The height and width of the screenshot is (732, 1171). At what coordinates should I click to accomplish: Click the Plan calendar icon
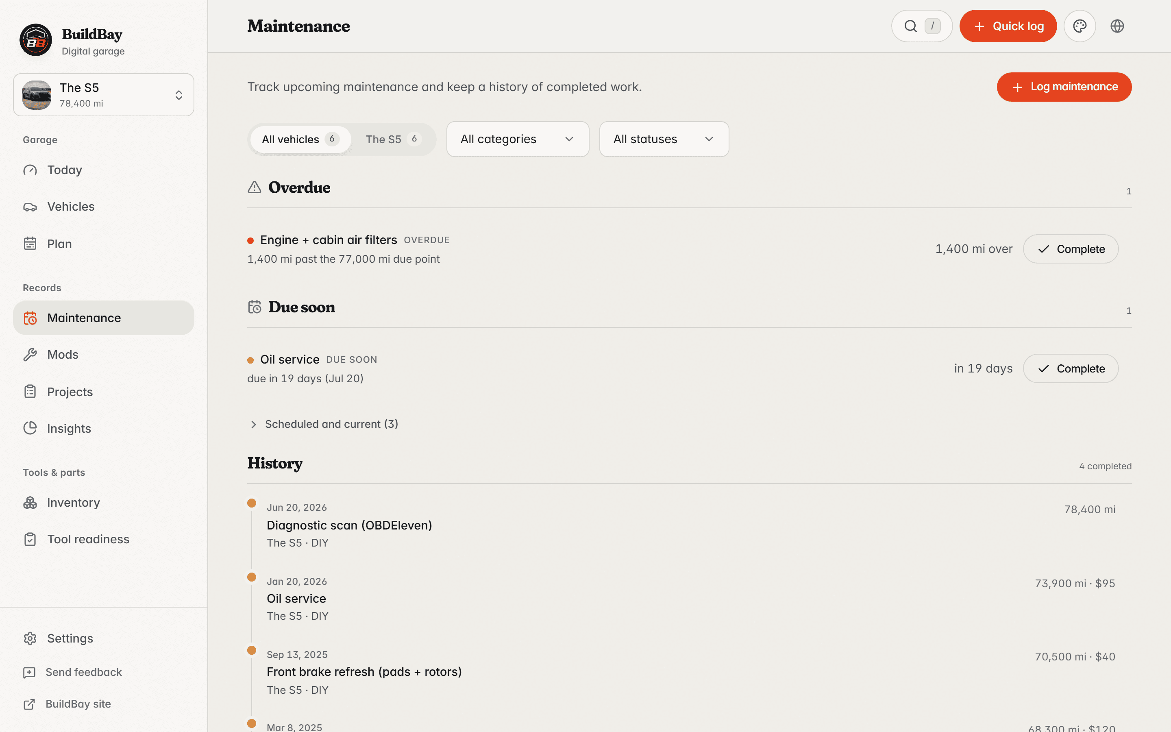tap(30, 244)
